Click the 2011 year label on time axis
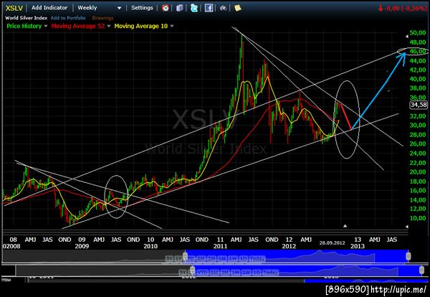This screenshot has width=430, height=297. pos(220,246)
